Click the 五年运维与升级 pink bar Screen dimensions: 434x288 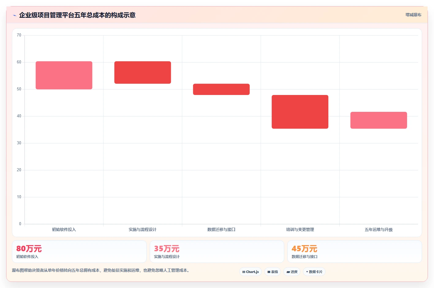tap(379, 120)
